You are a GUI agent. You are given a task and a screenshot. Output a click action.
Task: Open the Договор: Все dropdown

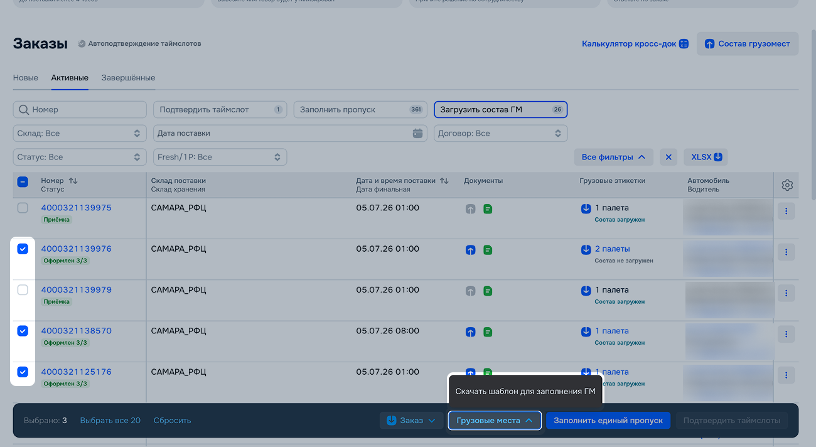(501, 133)
